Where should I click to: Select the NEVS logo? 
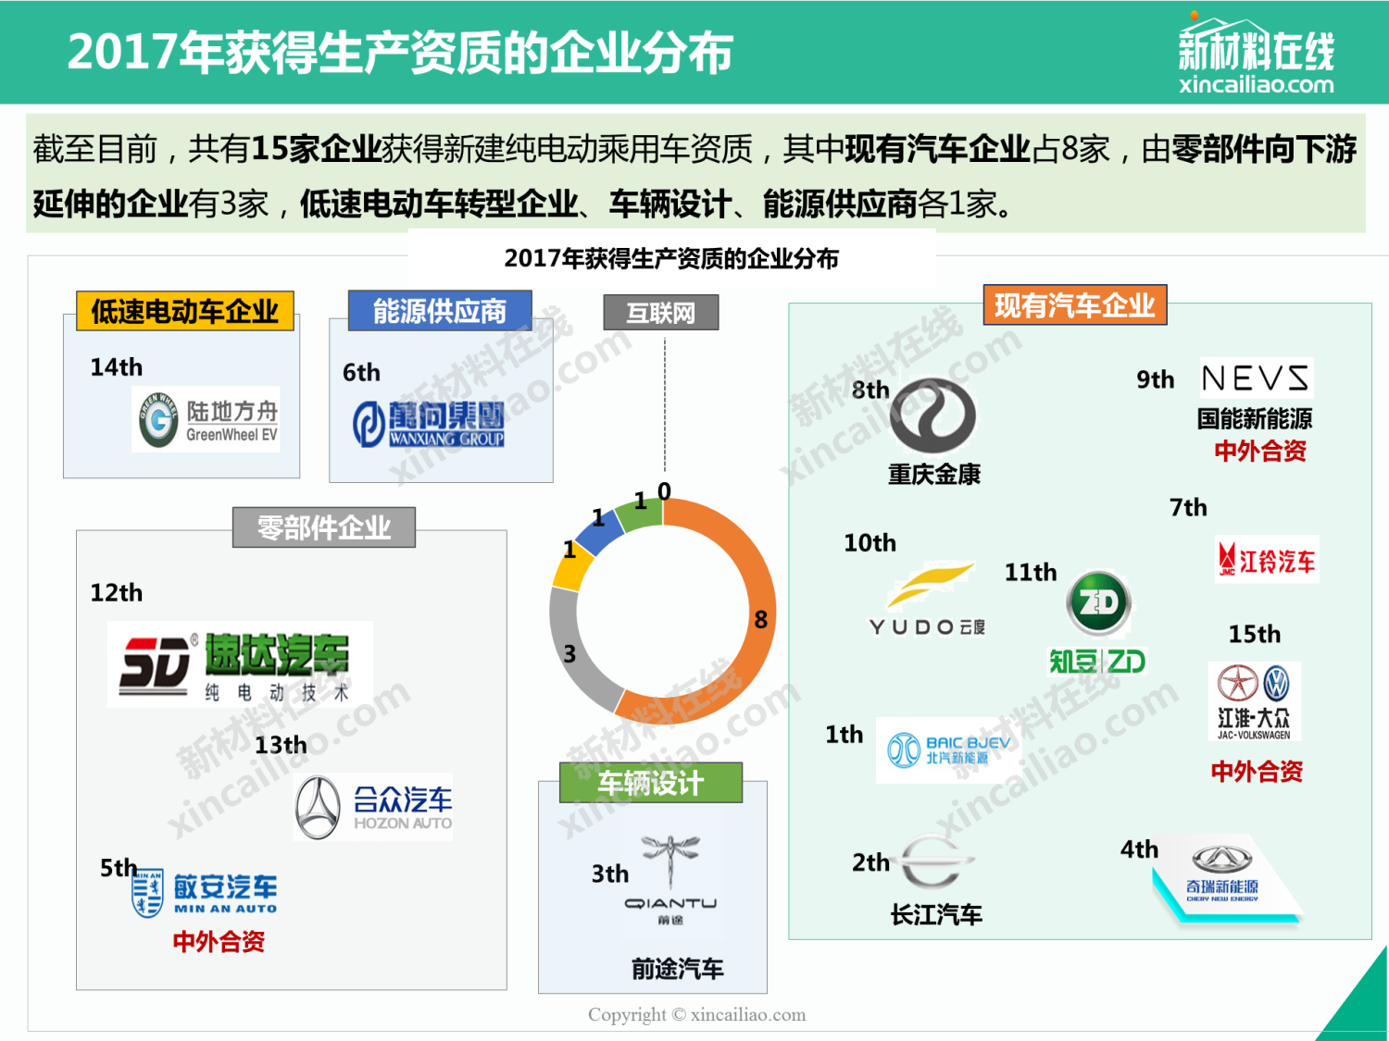[x=1257, y=378]
